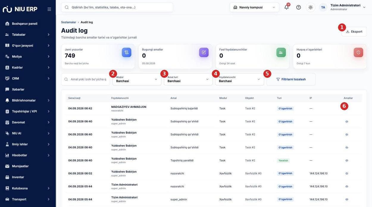Click the NIU ERP logo
Image resolution: width=372 pixels, height=207 pixels.
[20, 9]
